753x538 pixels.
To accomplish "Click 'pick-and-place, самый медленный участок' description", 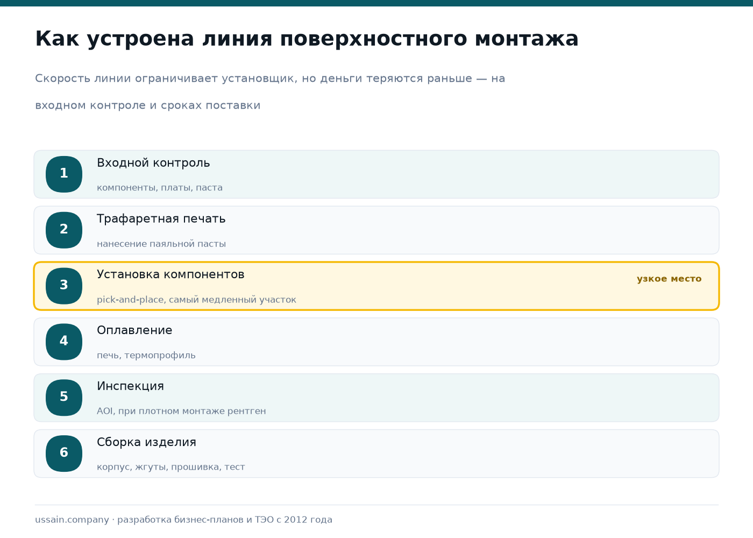I will 196,300.
